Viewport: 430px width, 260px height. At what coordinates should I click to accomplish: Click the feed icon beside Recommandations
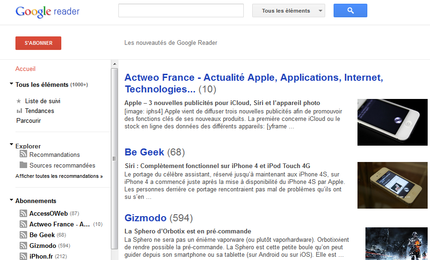click(x=23, y=155)
